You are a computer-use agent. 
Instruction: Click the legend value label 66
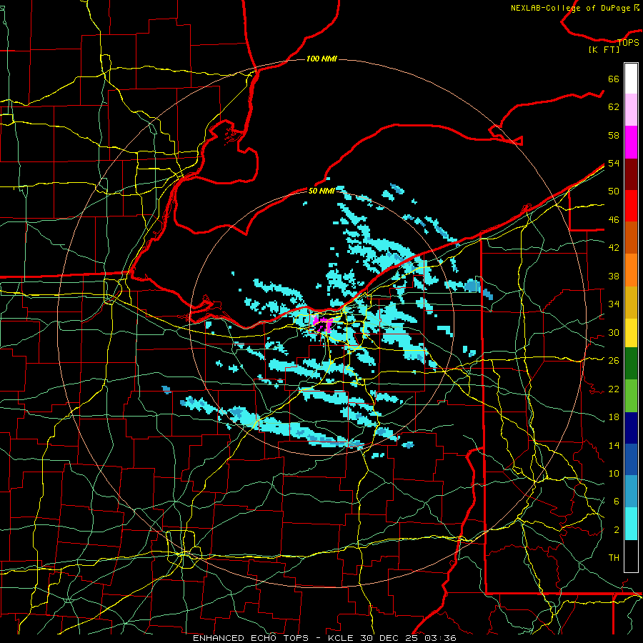(x=614, y=79)
